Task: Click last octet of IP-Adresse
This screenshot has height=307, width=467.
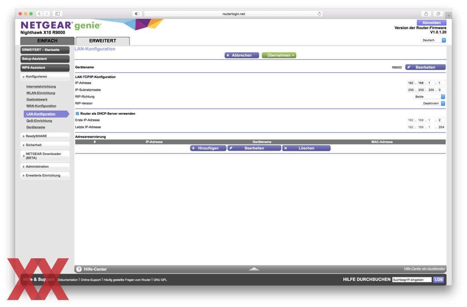Action: click(x=441, y=83)
